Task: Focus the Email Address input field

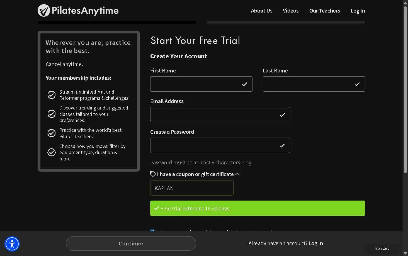Action: [x=220, y=114]
